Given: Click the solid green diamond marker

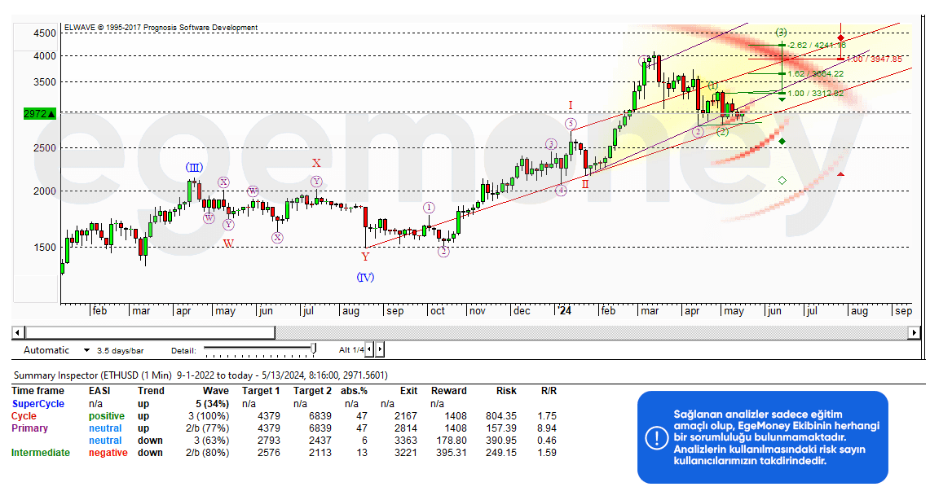Looking at the screenshot, I should (x=782, y=142).
